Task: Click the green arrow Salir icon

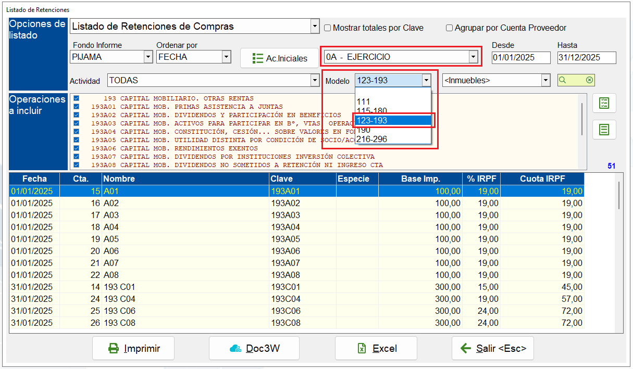Action: 466,348
